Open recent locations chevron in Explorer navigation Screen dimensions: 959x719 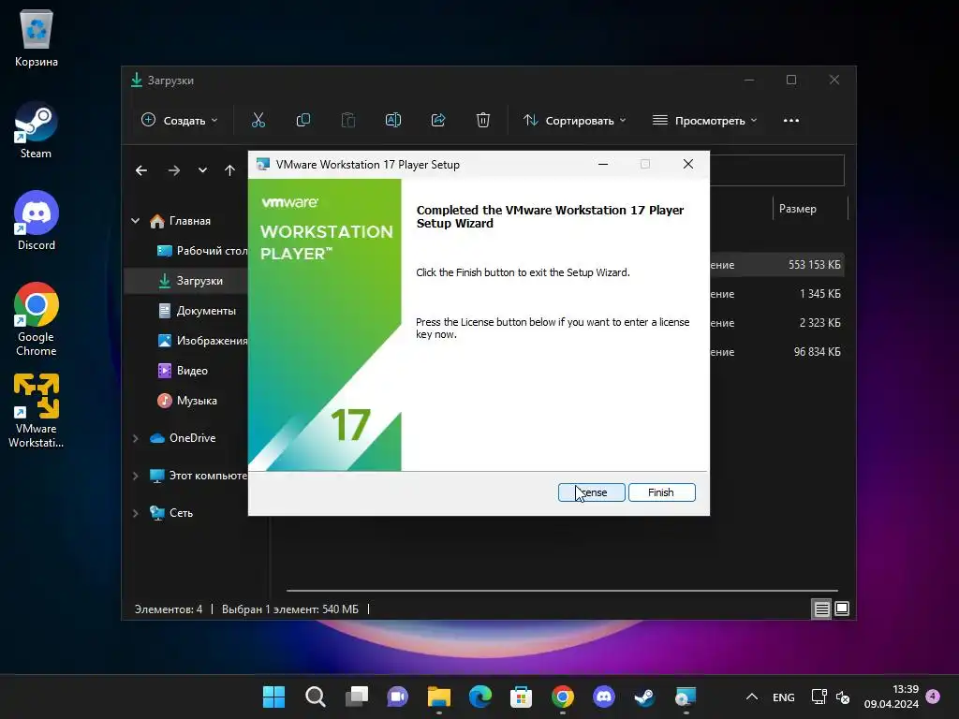pyautogui.click(x=202, y=170)
